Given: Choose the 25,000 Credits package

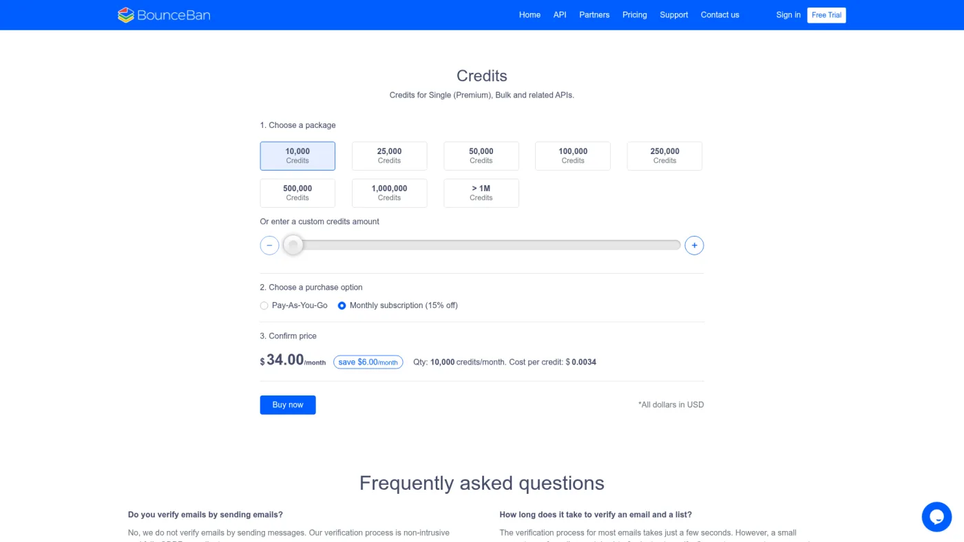Looking at the screenshot, I should tap(389, 156).
